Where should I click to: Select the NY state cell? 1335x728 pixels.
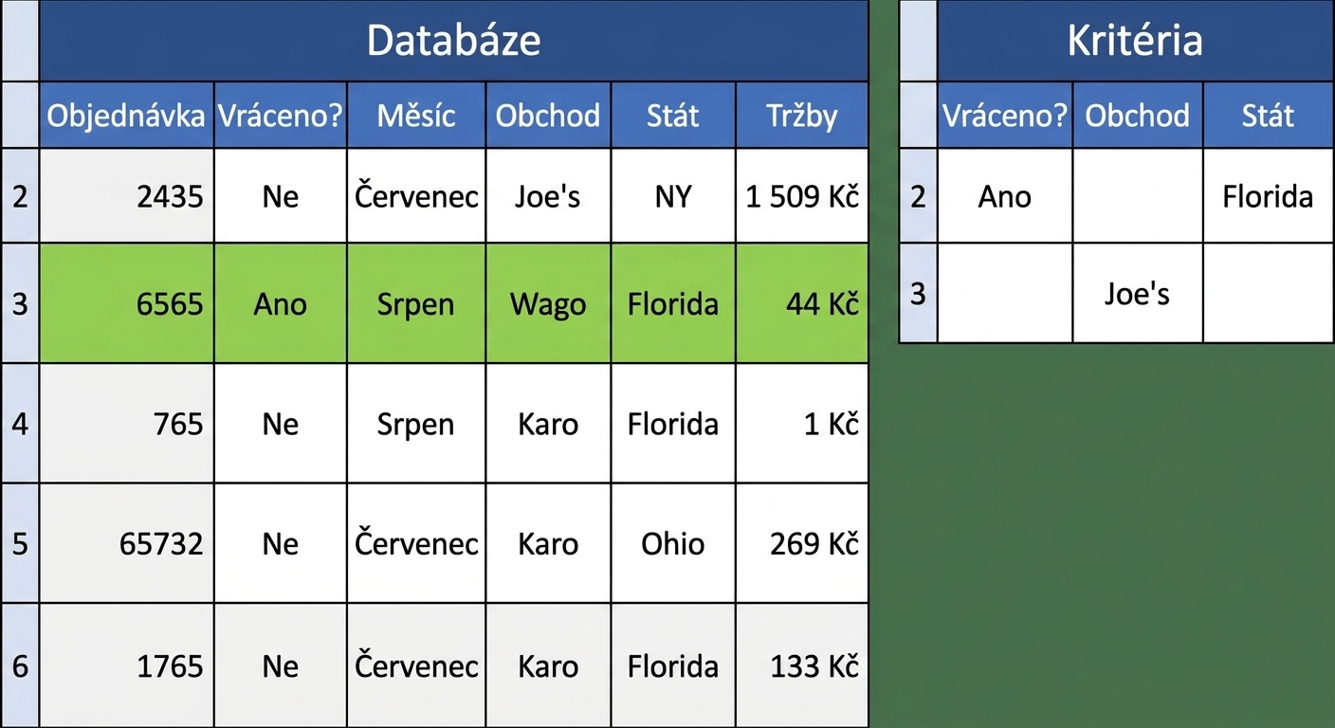673,196
